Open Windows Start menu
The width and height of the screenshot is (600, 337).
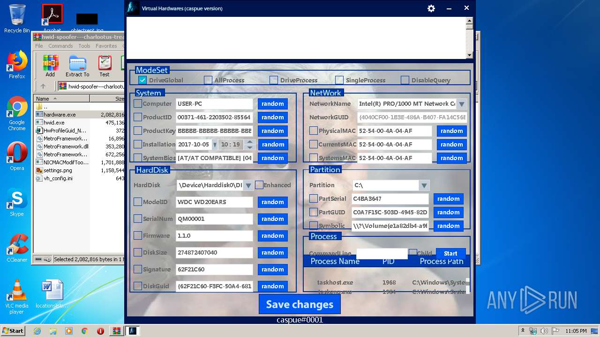pos(13,331)
